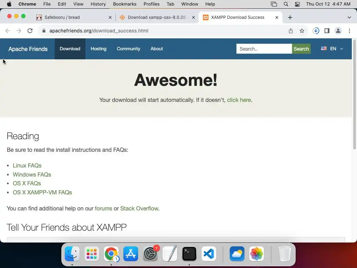Click the screen mirroring menu bar icon
The width and height of the screenshot is (357, 268).
274,4
